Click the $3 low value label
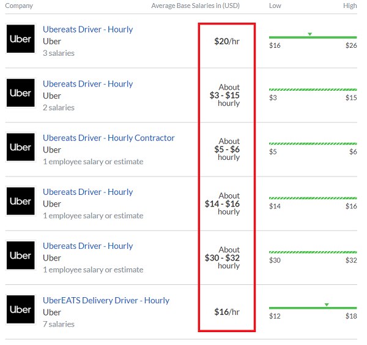 coord(273,98)
